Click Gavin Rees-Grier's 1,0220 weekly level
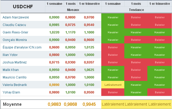The image size is (172, 109). pos(54,32)
